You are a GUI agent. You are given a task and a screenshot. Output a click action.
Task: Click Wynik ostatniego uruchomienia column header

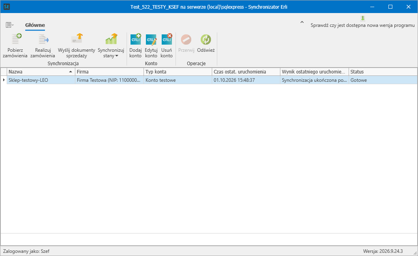click(x=315, y=72)
